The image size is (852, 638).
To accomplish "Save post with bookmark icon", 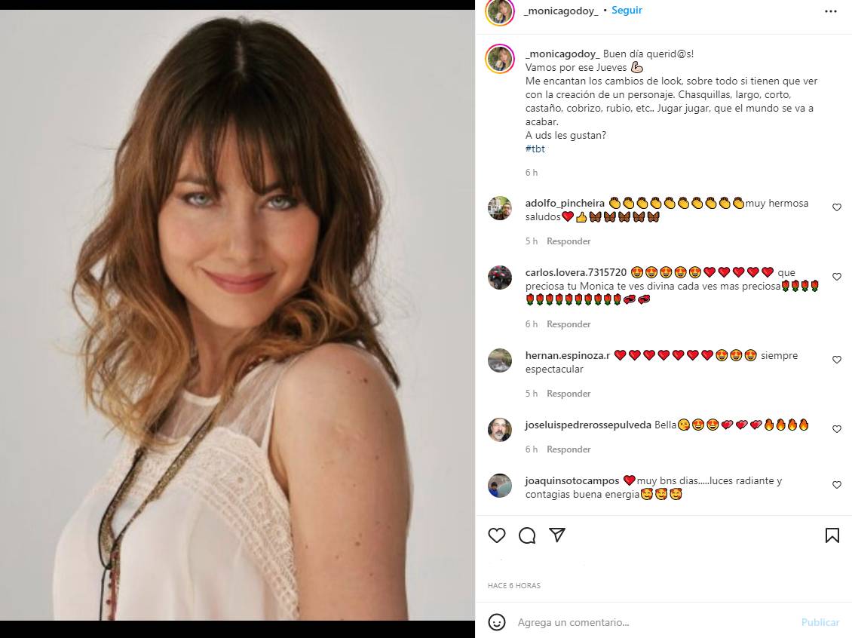I will [832, 535].
